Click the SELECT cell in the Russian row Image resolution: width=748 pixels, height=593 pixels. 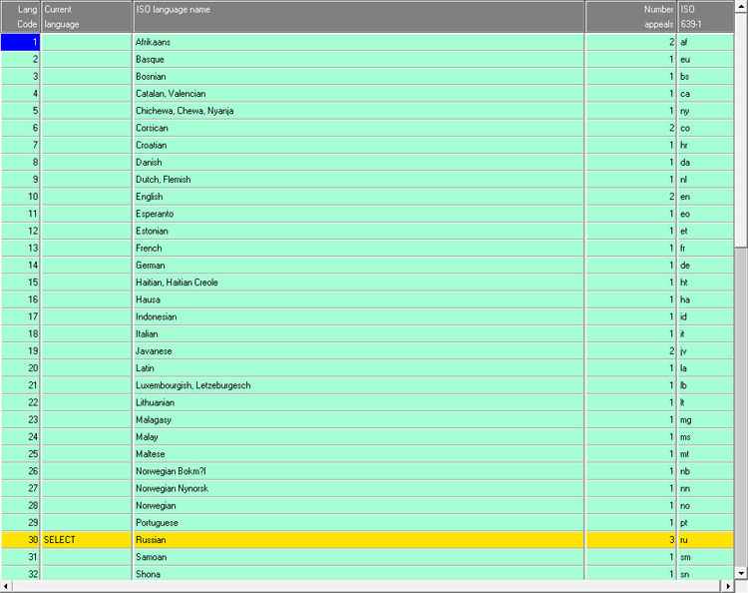click(x=87, y=540)
